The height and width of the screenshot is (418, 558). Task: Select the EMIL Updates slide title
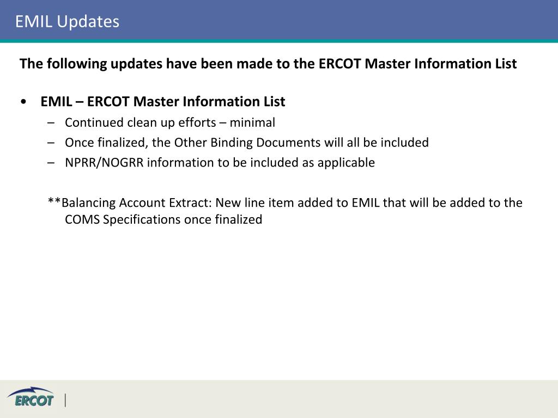[67, 21]
